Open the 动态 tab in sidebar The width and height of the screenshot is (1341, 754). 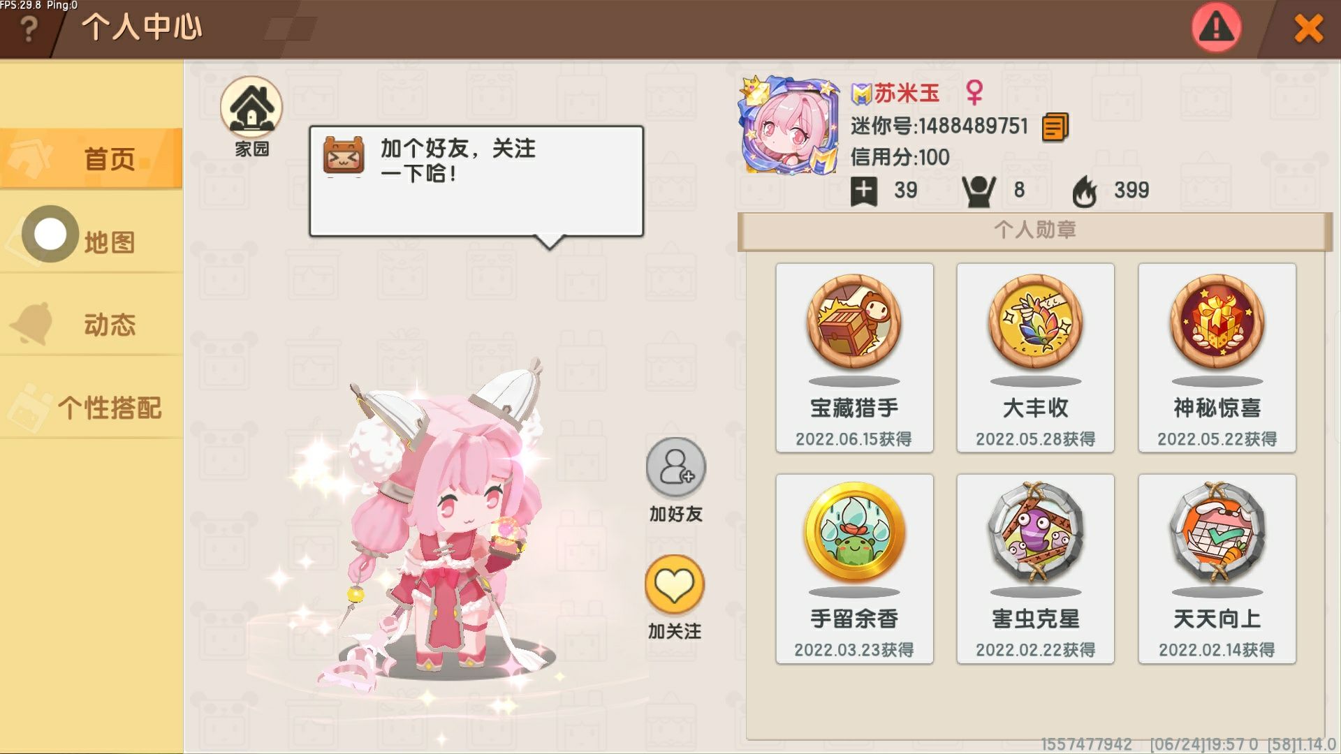click(x=91, y=324)
